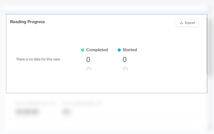Click the green Completed legend dot
This screenshot has width=214, height=134.
click(x=83, y=50)
